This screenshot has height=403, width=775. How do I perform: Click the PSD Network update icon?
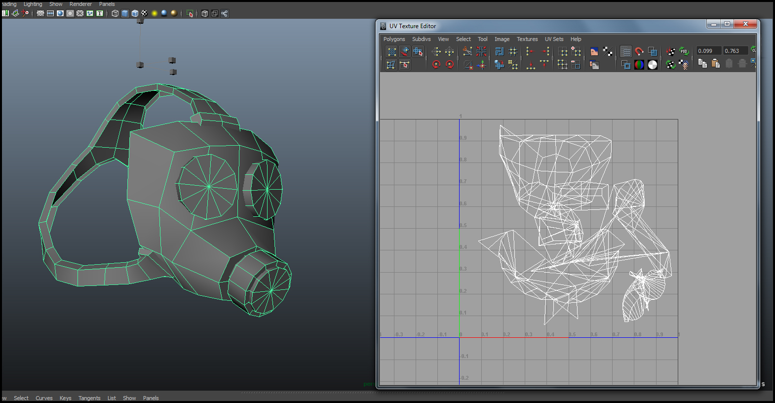(x=684, y=51)
